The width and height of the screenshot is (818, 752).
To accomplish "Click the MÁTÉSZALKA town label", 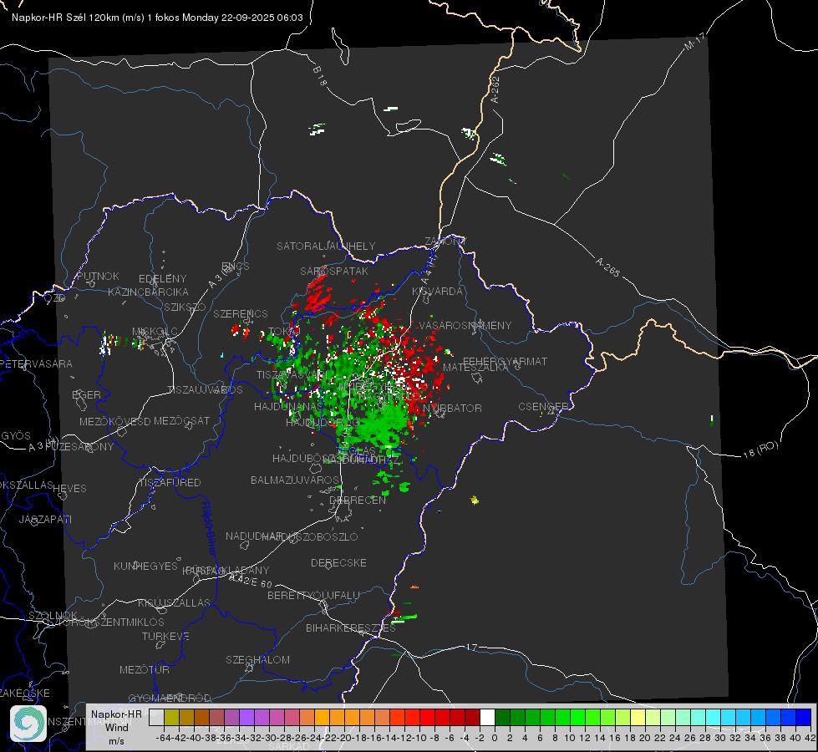I will 475,368.
